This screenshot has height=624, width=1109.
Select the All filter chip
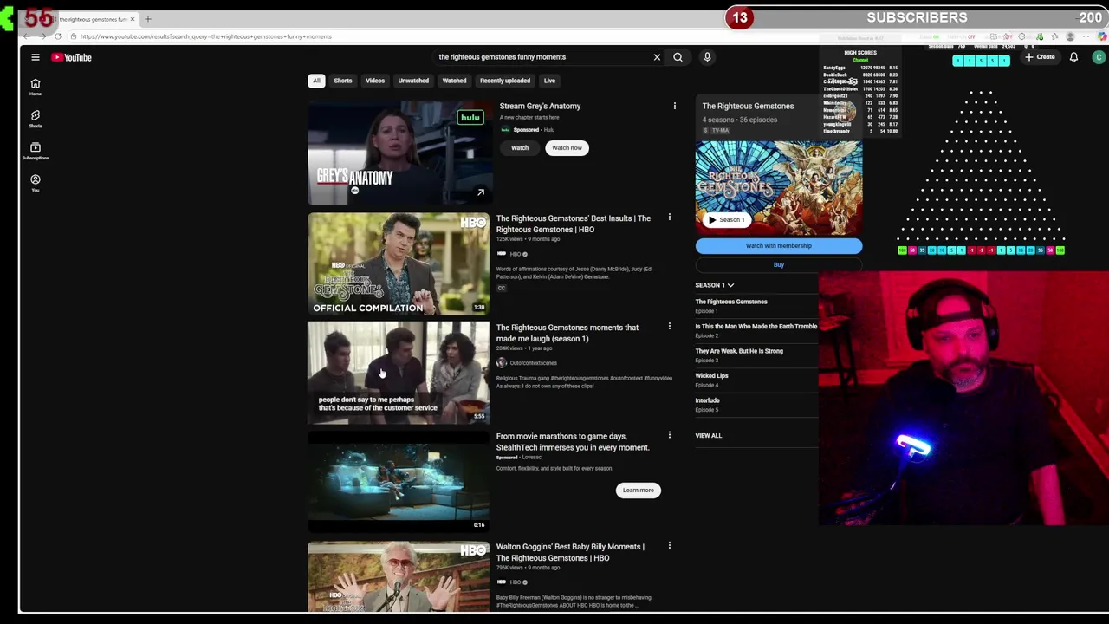(x=316, y=81)
